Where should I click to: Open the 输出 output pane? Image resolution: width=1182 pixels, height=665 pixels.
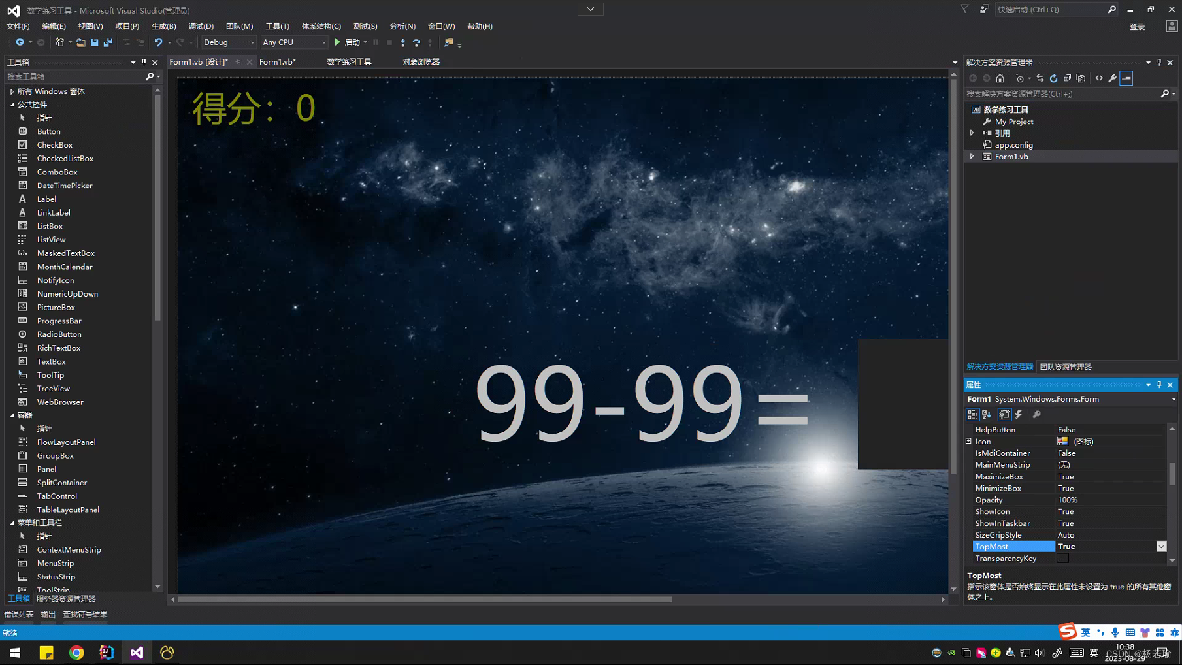pyautogui.click(x=48, y=615)
